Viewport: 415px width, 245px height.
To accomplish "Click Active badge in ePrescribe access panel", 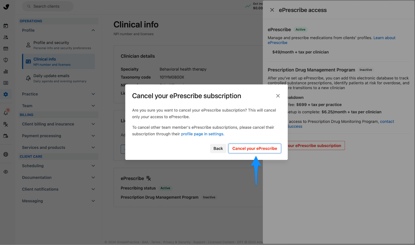I will tap(300, 30).
